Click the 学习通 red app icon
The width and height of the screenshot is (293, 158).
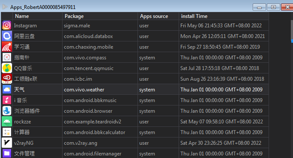[x=7, y=47]
